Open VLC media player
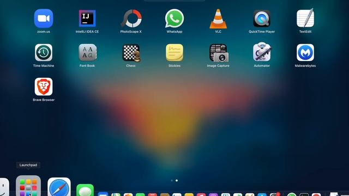The image size is (349, 196). click(218, 19)
